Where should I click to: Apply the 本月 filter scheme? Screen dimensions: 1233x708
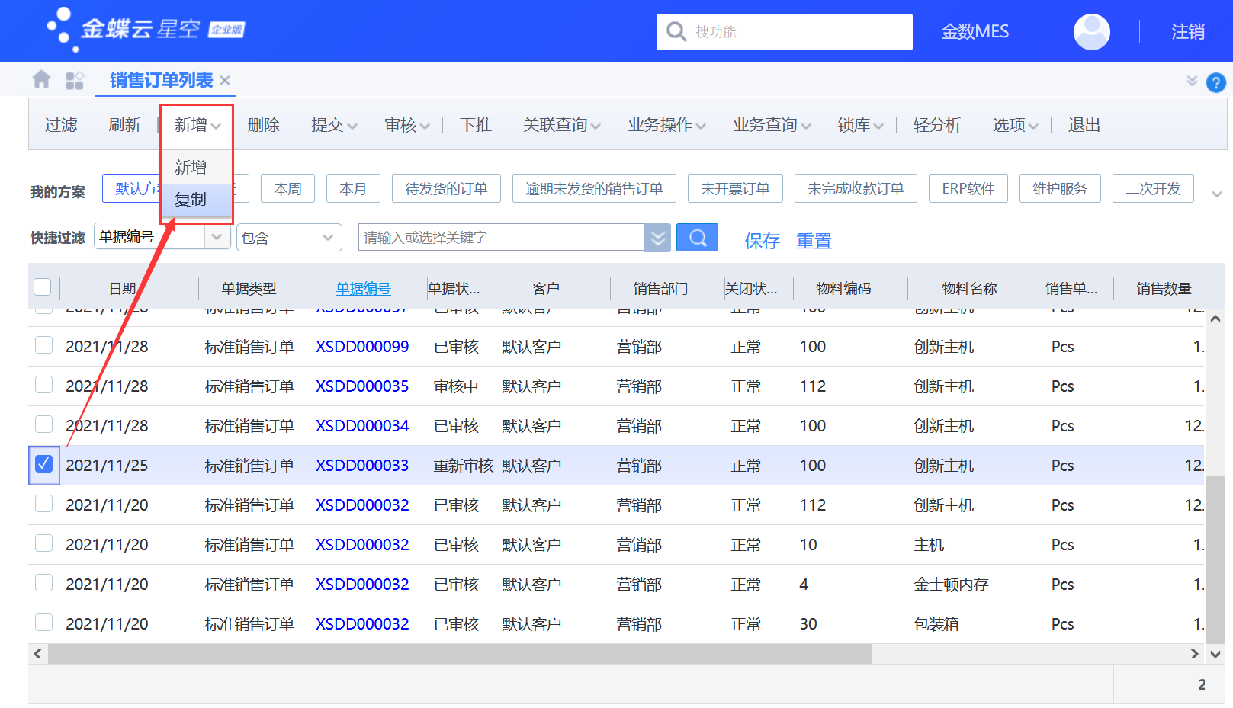353,188
